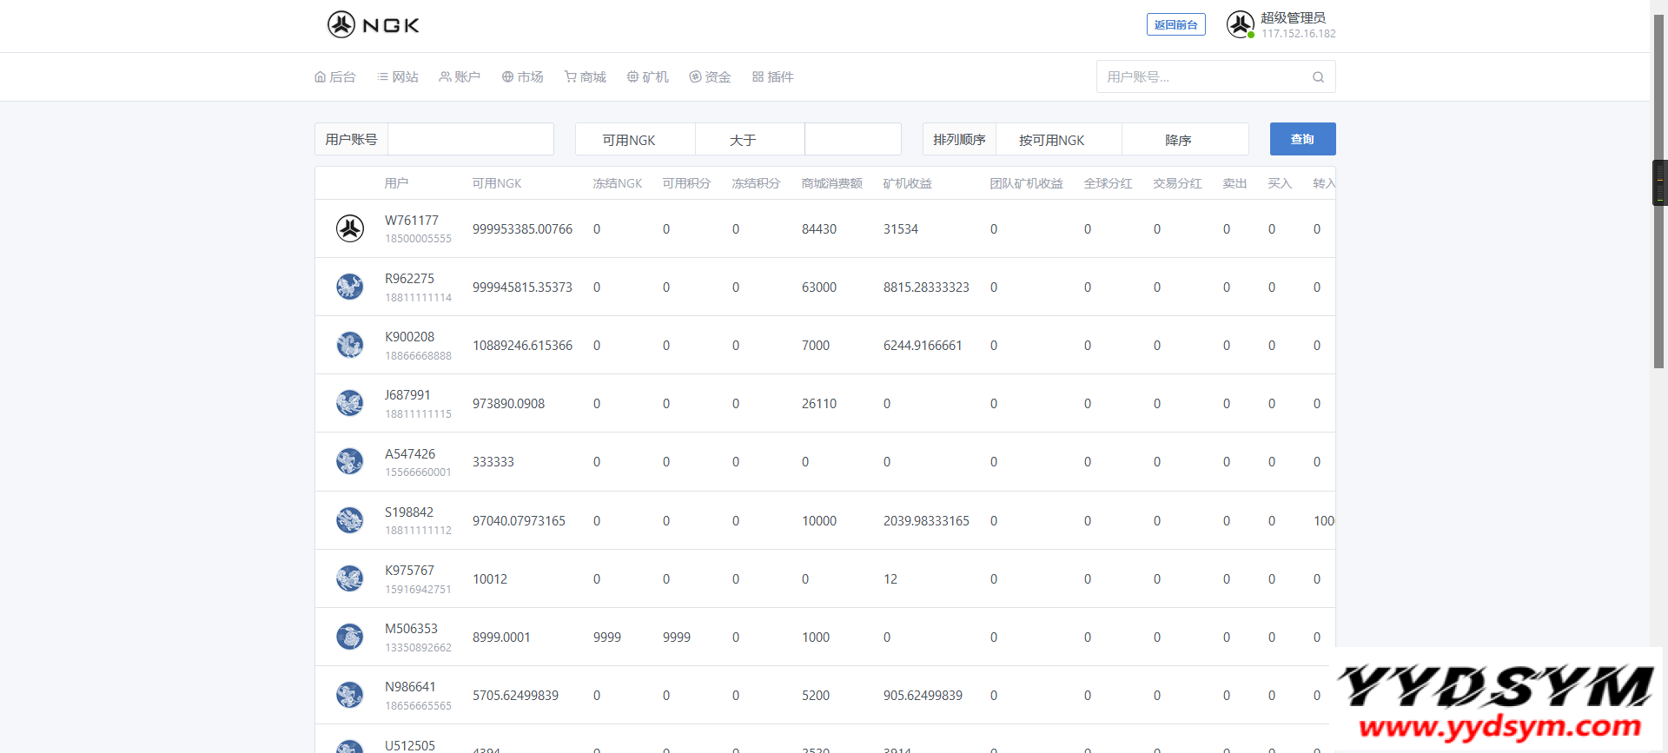The height and width of the screenshot is (753, 1668).
Task: Click avatar of user W761177
Action: (x=350, y=229)
